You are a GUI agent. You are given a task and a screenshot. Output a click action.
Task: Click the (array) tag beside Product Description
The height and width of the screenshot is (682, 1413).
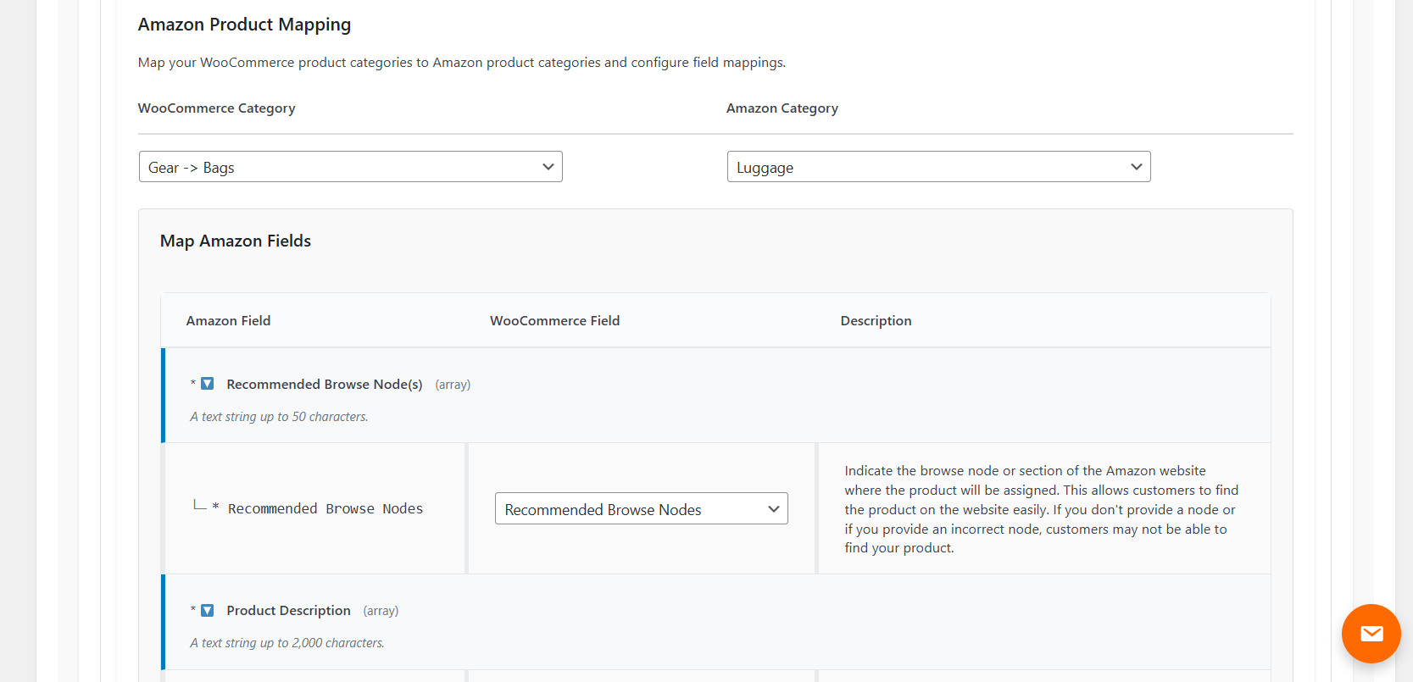tap(381, 611)
